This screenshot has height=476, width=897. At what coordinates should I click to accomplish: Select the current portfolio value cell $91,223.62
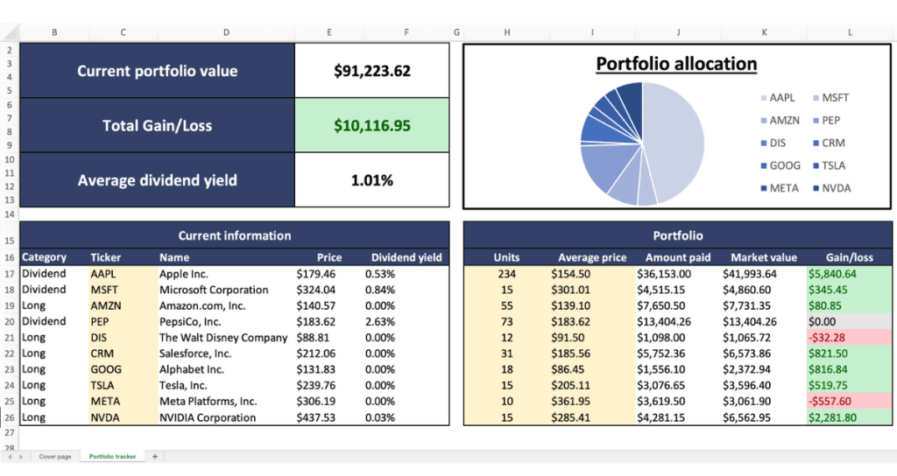pos(371,71)
